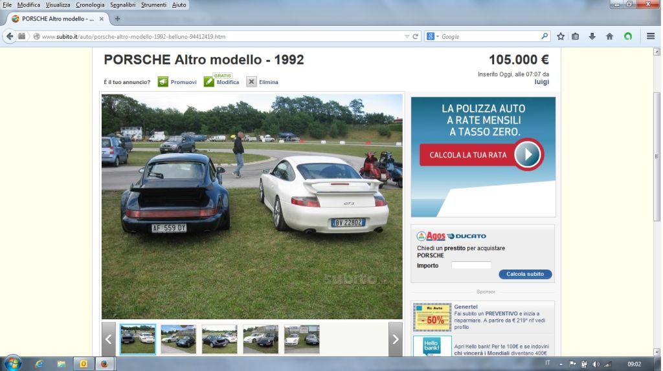663x371 pixels.
Task: Click the IT language indicator
Action: (x=548, y=363)
